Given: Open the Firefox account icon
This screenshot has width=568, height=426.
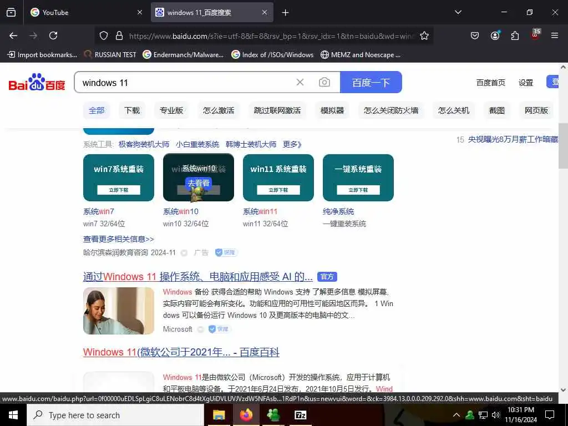Looking at the screenshot, I should [495, 35].
